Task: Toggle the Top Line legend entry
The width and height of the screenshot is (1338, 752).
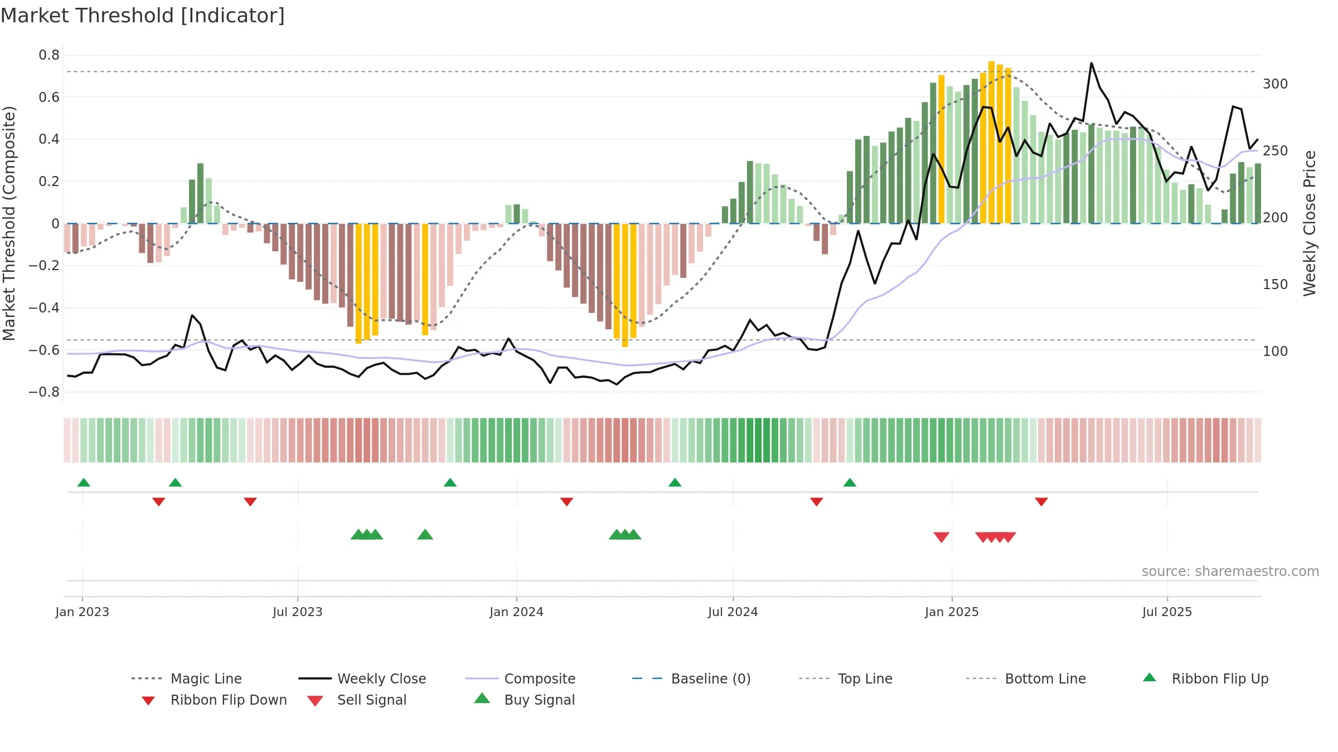Action: [845, 678]
